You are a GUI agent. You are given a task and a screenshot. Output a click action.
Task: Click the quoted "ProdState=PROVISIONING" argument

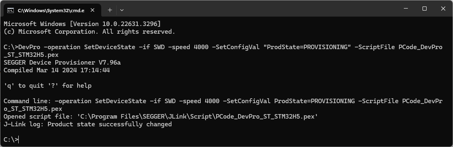click(x=307, y=47)
